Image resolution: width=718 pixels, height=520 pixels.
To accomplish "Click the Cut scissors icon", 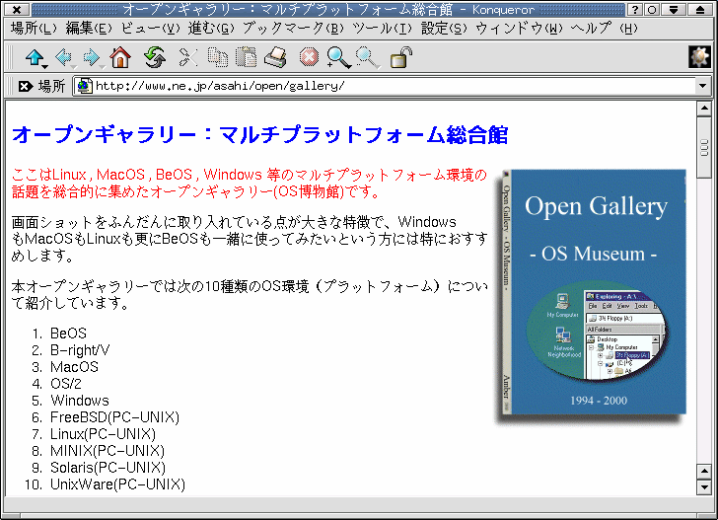I will coord(187,58).
